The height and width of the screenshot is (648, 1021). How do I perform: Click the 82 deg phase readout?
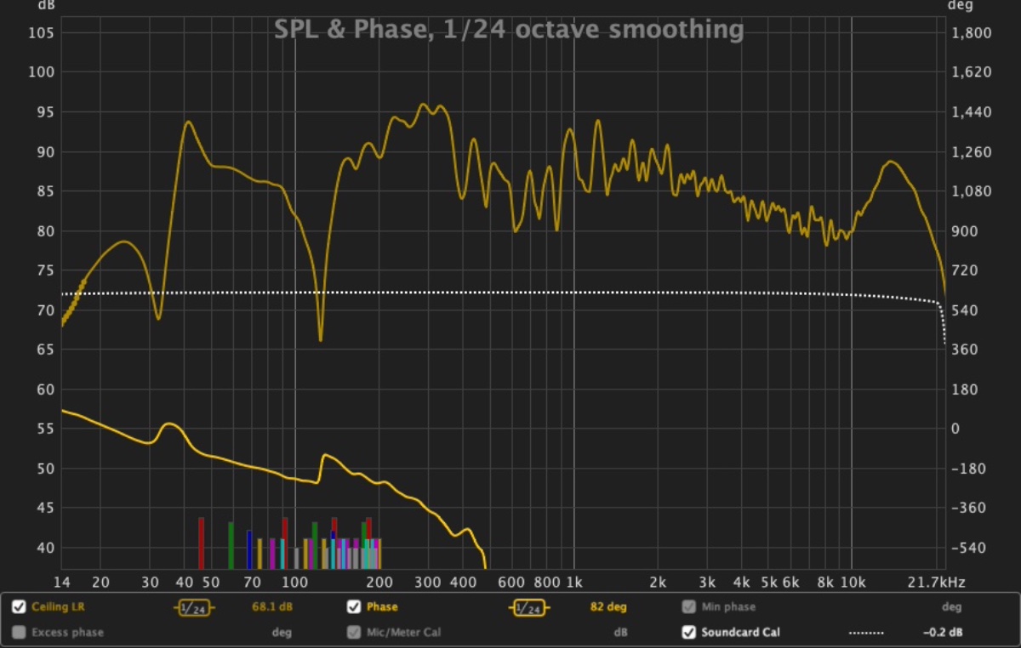(607, 607)
